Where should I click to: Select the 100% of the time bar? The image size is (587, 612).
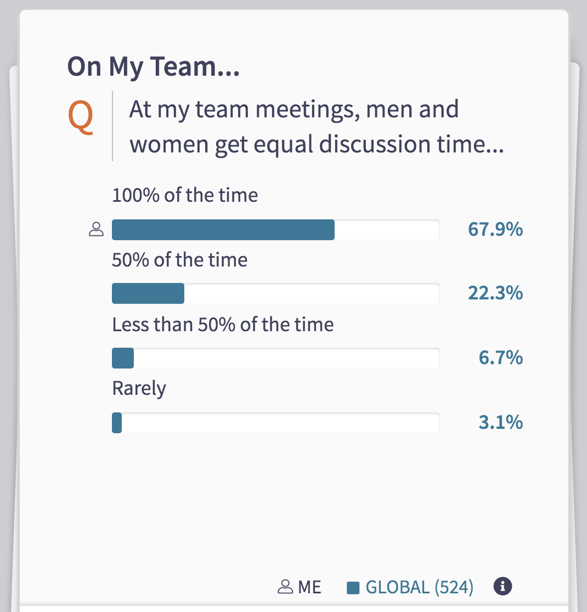276,229
